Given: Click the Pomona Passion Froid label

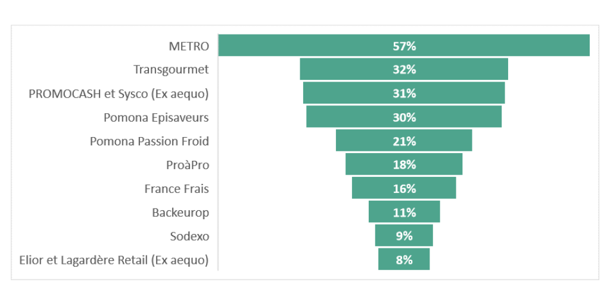Looking at the screenshot, I should tap(149, 141).
